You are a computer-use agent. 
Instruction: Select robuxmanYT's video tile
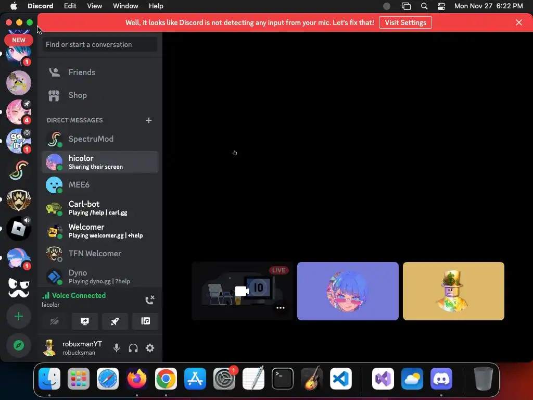453,291
